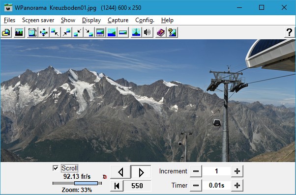Image resolution: width=296 pixels, height=195 pixels.
Task: Click the screen saver landscape icon
Action: click(19, 32)
